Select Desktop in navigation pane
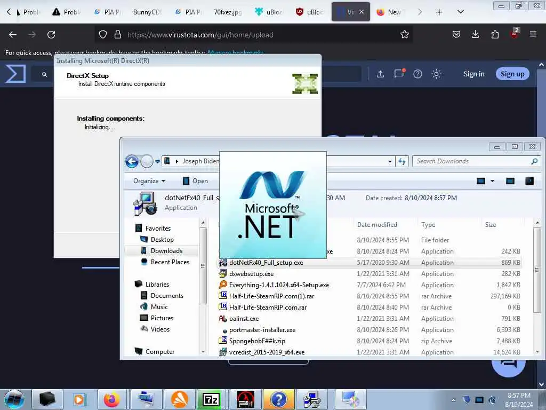The image size is (546, 410). click(x=162, y=240)
